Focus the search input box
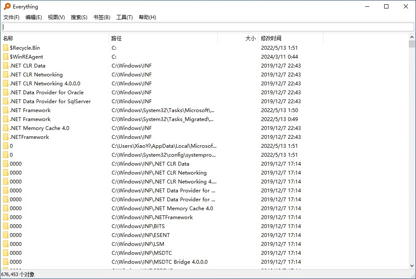Screen dimensions: 416x279 [208, 27]
